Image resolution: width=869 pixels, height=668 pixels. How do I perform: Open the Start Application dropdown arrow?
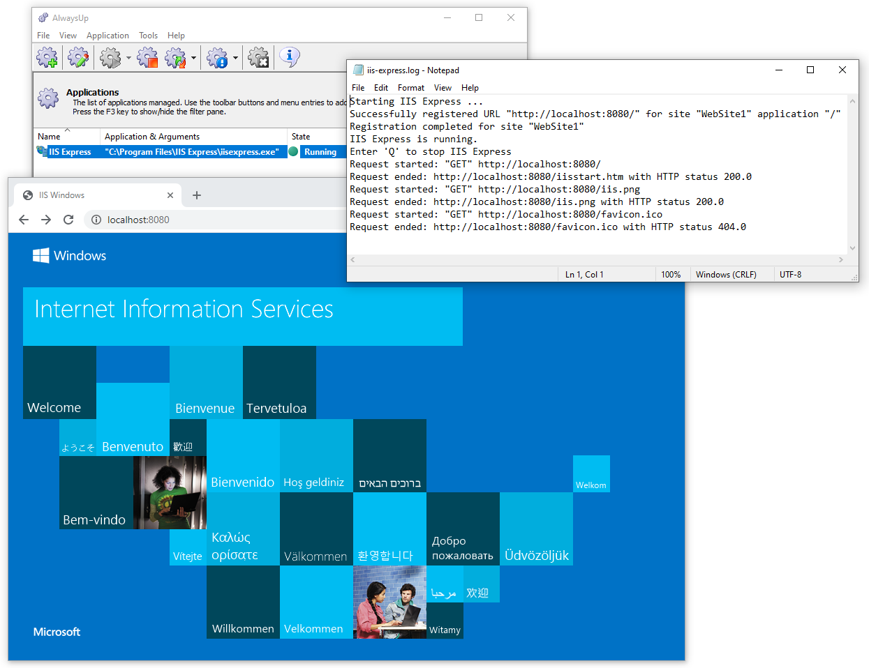coord(128,58)
